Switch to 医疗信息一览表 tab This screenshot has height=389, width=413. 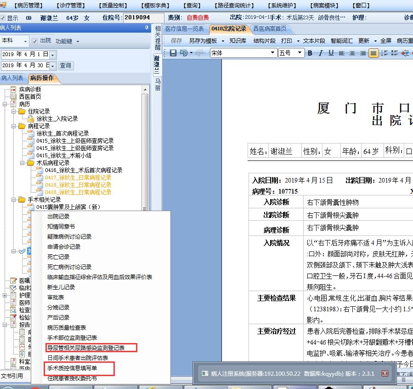coord(185,29)
